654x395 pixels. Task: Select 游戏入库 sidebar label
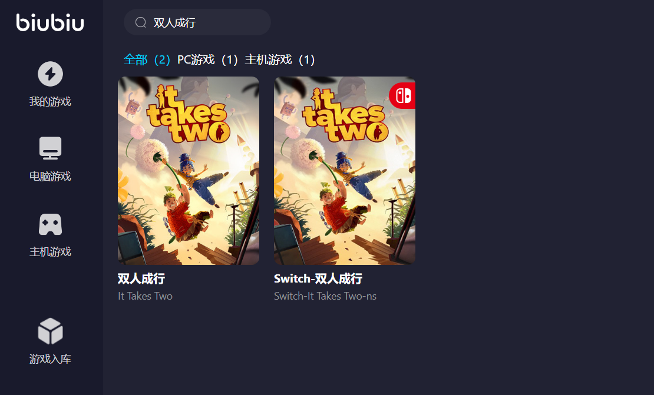click(51, 359)
